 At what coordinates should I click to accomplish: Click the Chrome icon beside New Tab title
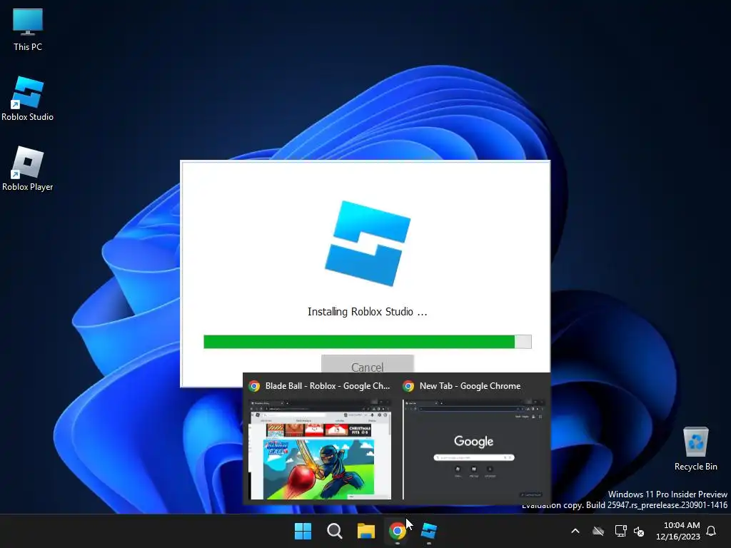coord(408,386)
